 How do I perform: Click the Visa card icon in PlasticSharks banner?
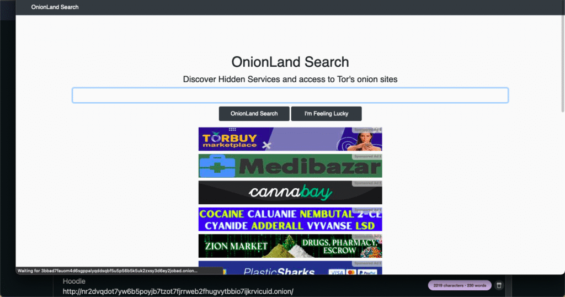tap(336, 272)
